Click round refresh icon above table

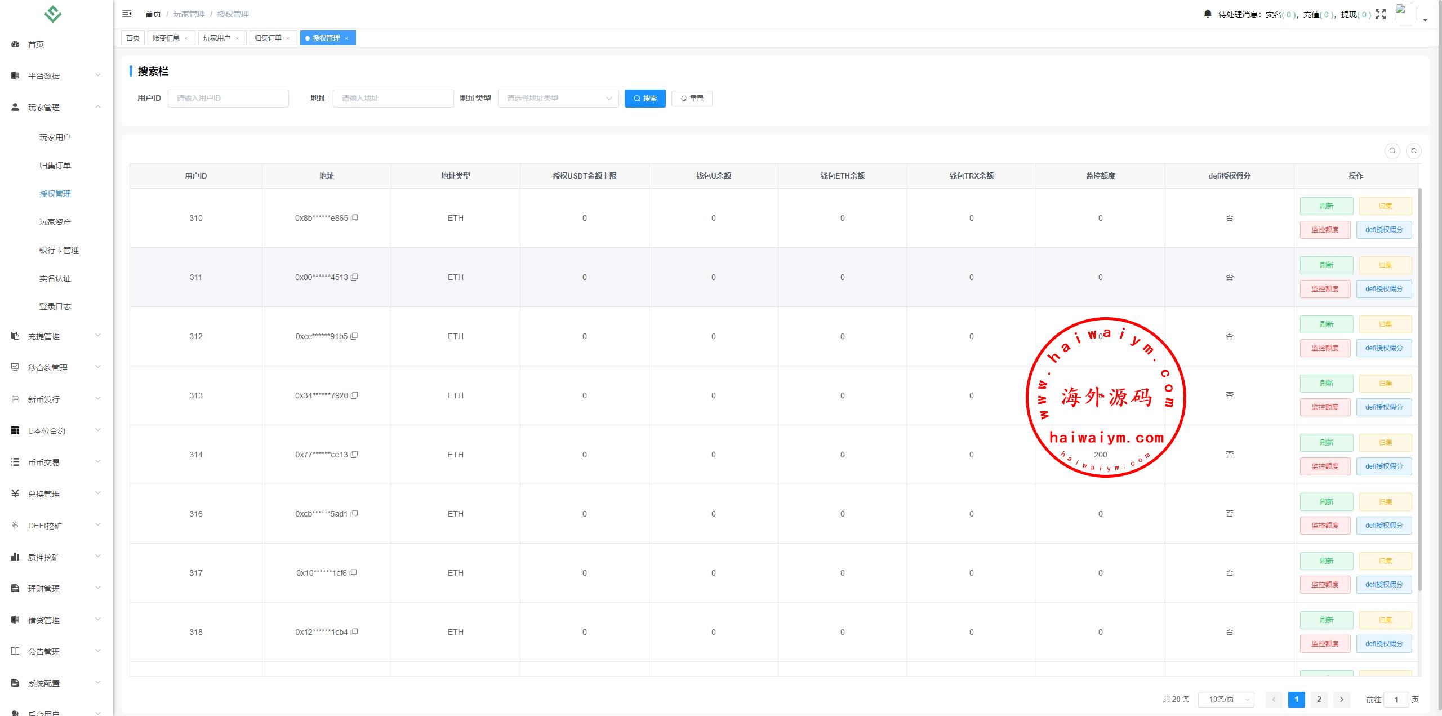1413,151
